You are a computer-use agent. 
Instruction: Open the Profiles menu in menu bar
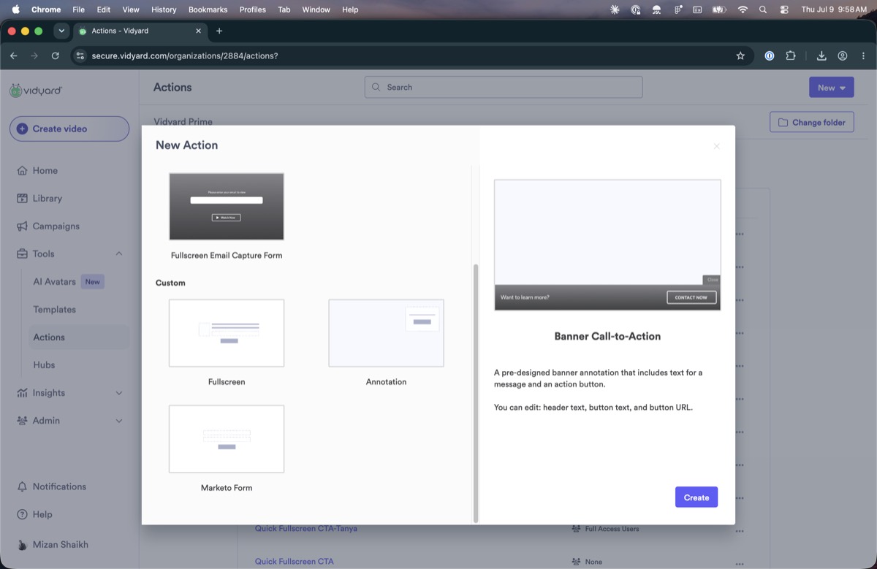pyautogui.click(x=253, y=9)
